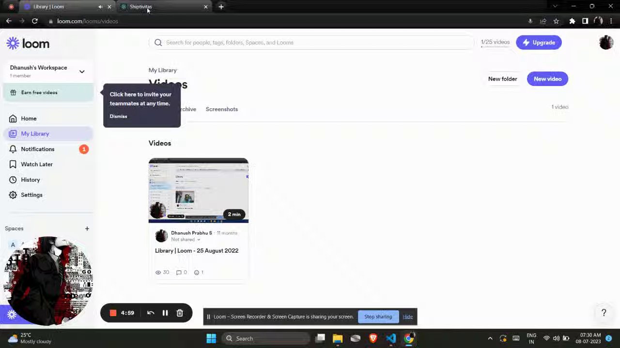Open the help question mark button
The height and width of the screenshot is (348, 620).
604,313
